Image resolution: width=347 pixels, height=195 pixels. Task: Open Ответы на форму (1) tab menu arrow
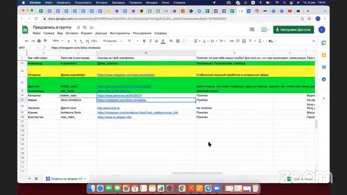pos(85,179)
